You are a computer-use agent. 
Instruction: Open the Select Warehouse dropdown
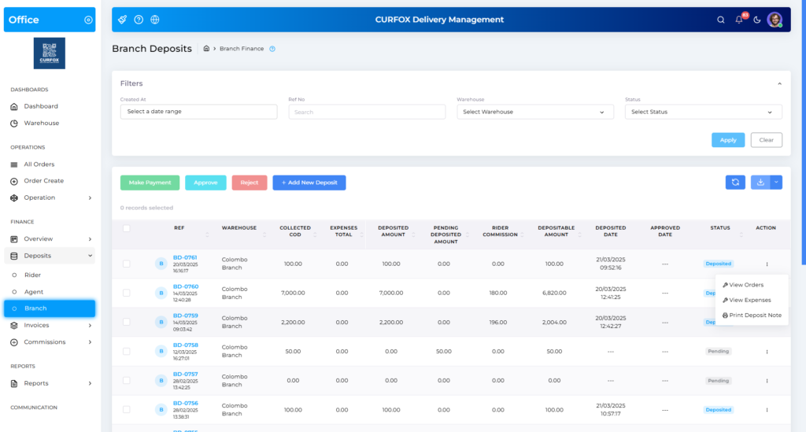[535, 112]
